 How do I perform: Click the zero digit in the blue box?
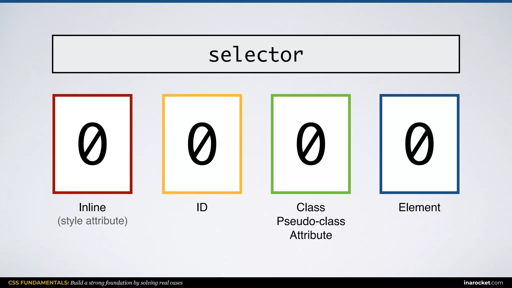(419, 144)
